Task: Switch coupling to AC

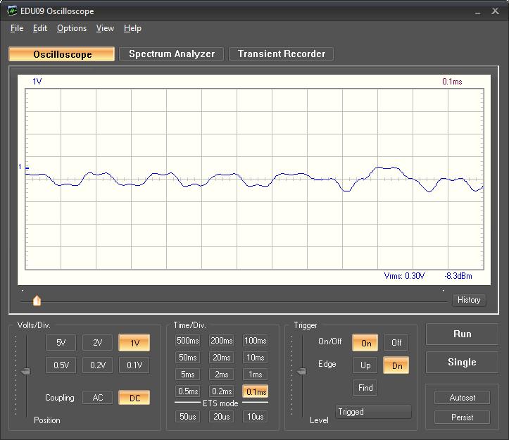Action: (97, 398)
